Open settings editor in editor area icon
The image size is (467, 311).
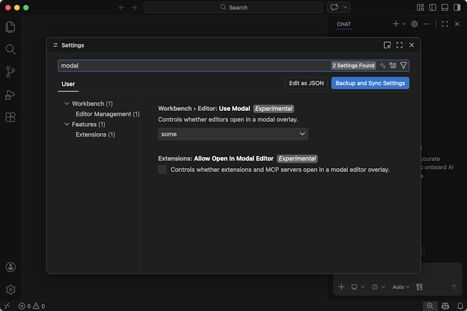[x=387, y=45]
